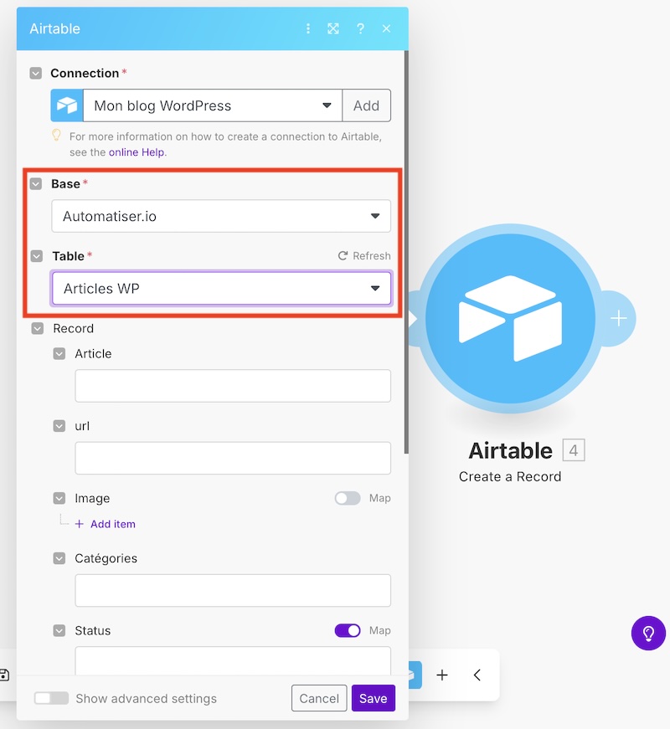Collapse the Status field
The image size is (670, 729).
click(59, 631)
